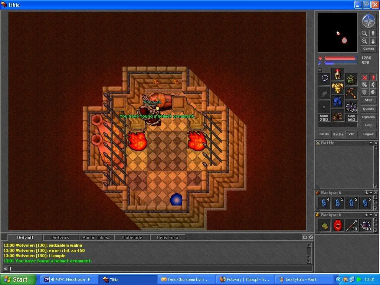Open the Windows Start menu
This screenshot has height=285, width=380.
(x=18, y=279)
